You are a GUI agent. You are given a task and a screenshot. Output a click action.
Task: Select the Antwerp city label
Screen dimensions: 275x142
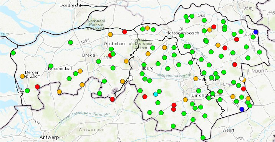(49, 137)
